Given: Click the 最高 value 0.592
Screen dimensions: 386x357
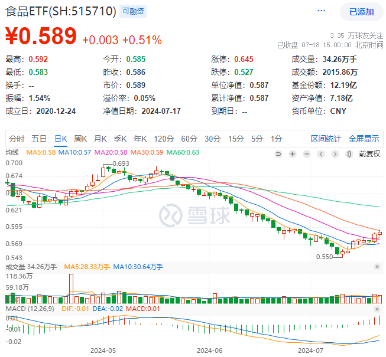Looking at the screenshot, I should pyautogui.click(x=38, y=59).
